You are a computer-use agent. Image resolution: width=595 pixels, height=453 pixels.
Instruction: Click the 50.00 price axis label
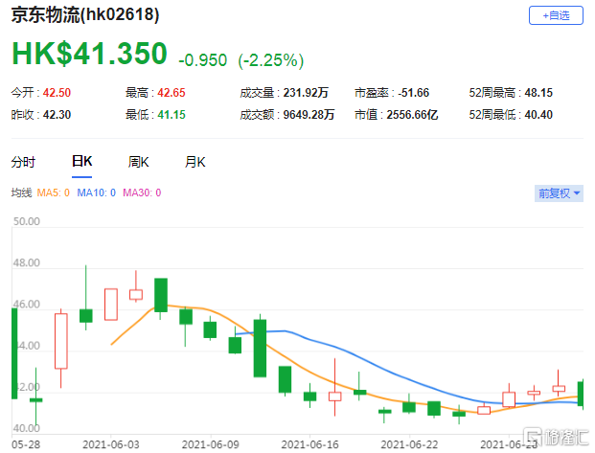click(x=27, y=221)
